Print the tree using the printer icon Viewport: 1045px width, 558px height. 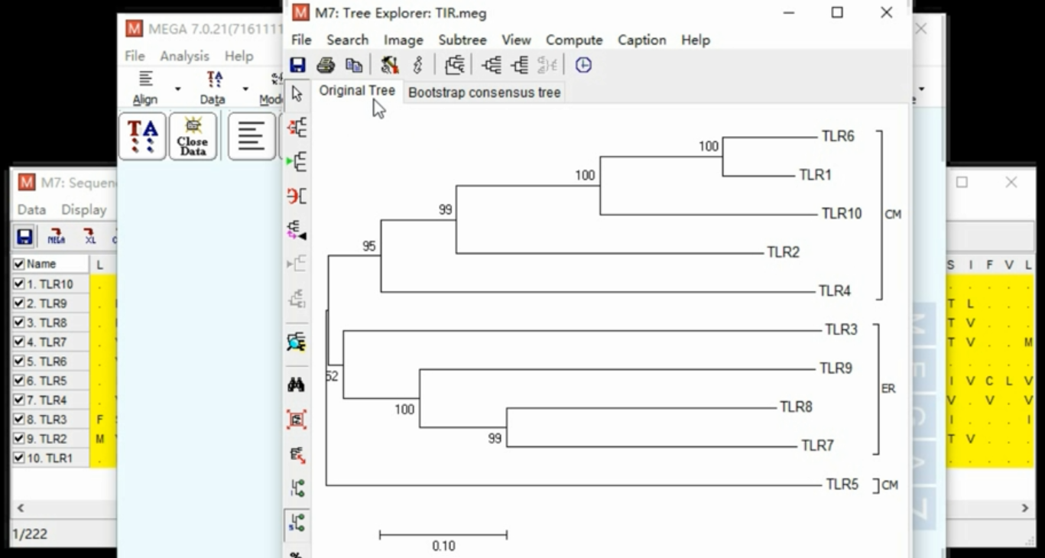pos(326,66)
